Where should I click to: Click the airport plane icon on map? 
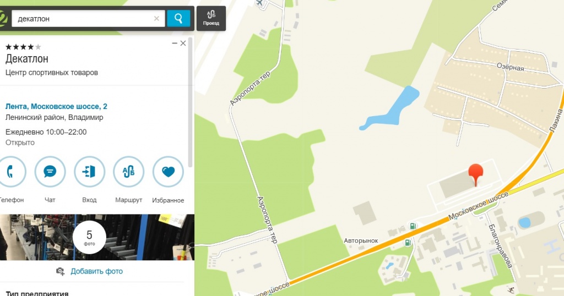click(260, 3)
